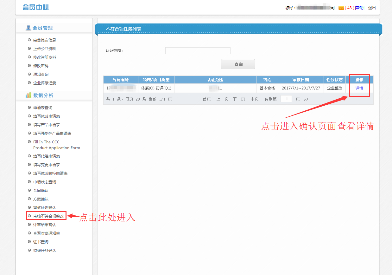The width and height of the screenshot is (392, 275).
Task: Click the page number input box
Action: 286,99
